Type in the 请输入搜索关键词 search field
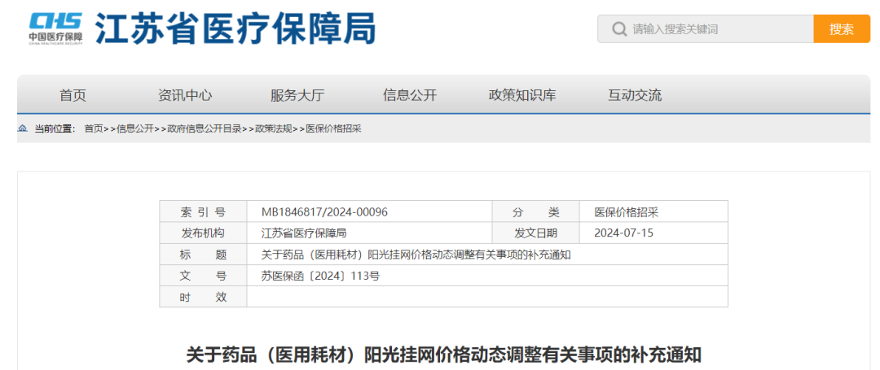Image resolution: width=880 pixels, height=370 pixels. tap(717, 29)
